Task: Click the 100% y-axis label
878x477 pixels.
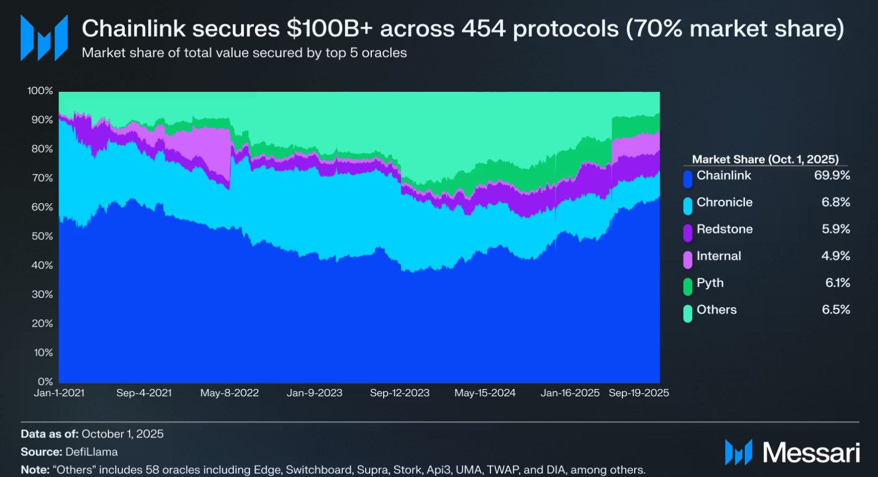Action: [x=40, y=91]
